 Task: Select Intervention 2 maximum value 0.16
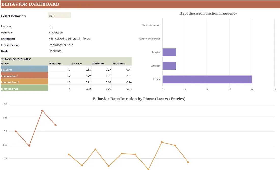point(129,82)
